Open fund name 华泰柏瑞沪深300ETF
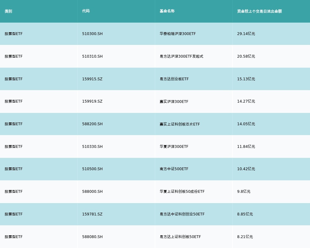The height and width of the screenshot is (248, 310). pos(178,34)
